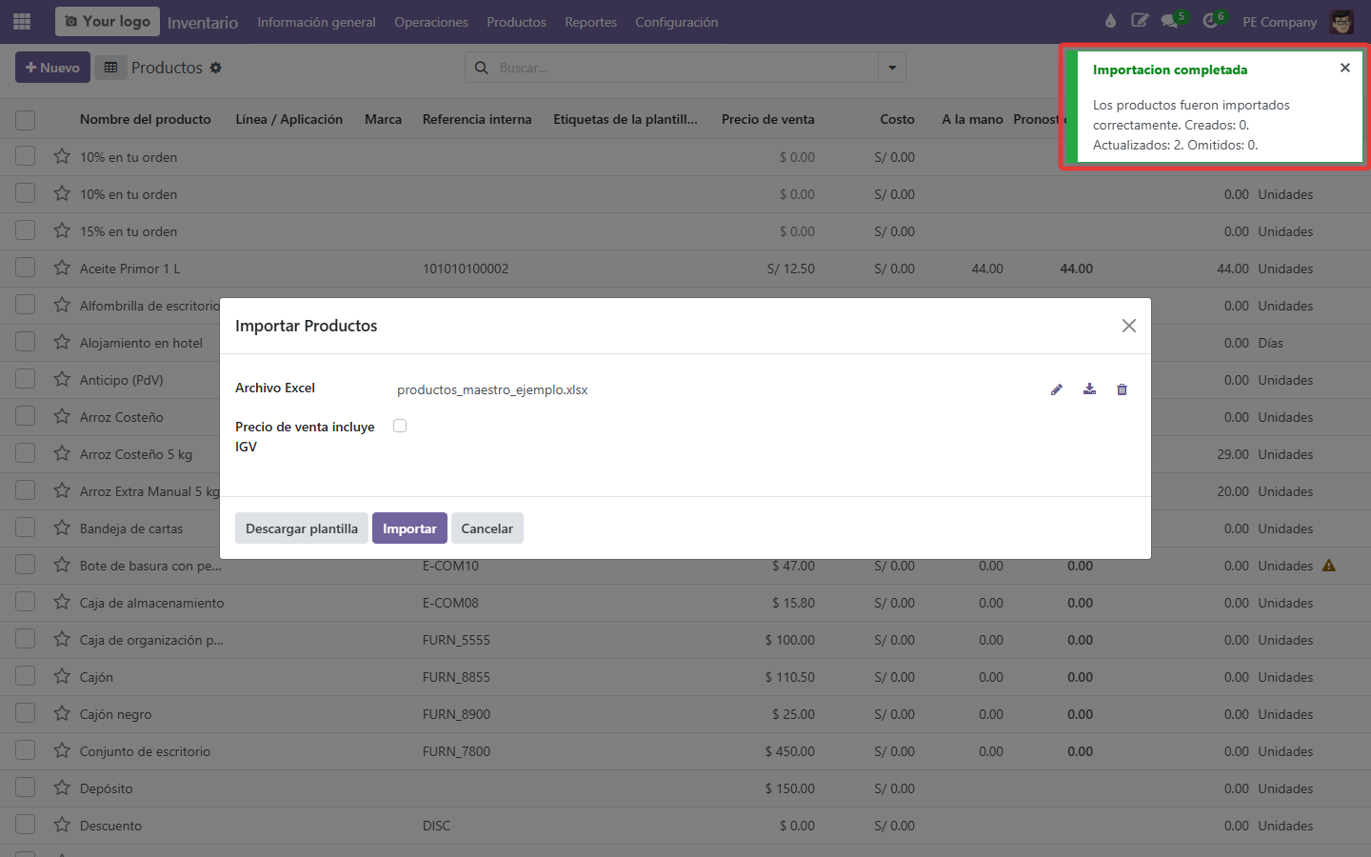This screenshot has height=857, width=1371.
Task: Open Operaciones menu
Action: (431, 22)
